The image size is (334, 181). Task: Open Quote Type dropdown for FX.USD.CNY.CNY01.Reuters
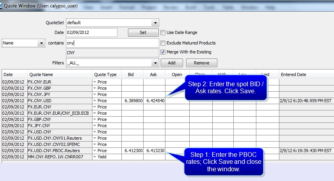[x=94, y=138]
